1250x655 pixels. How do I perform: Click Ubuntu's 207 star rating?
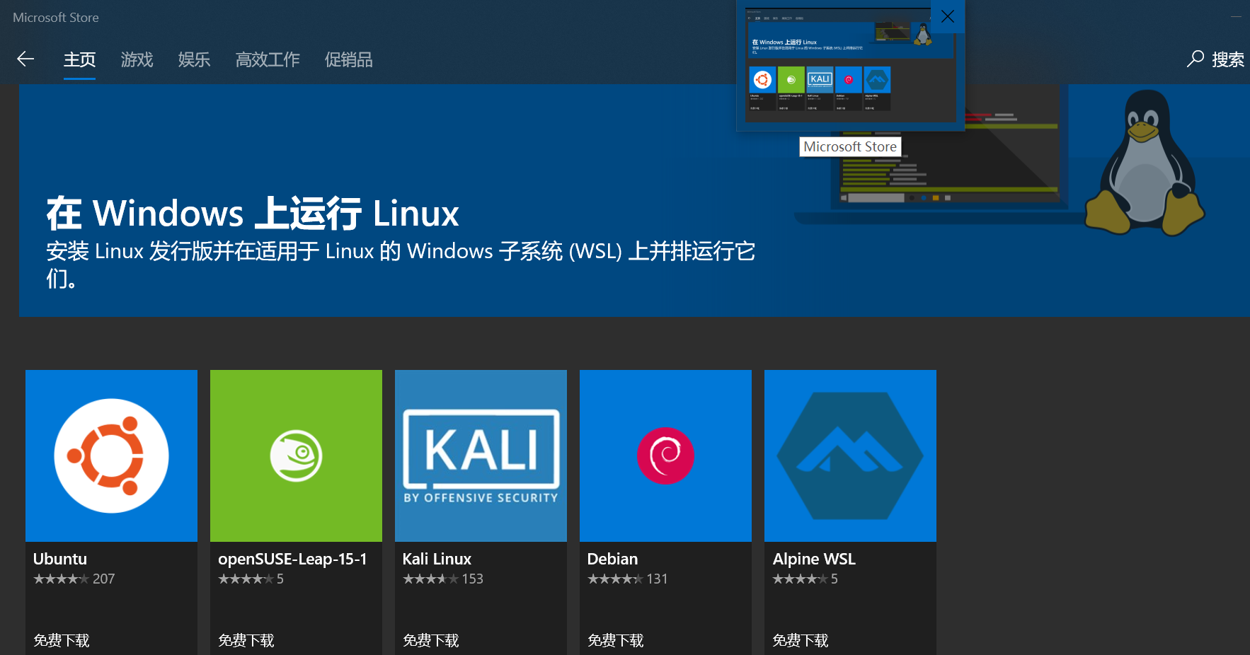pos(74,579)
